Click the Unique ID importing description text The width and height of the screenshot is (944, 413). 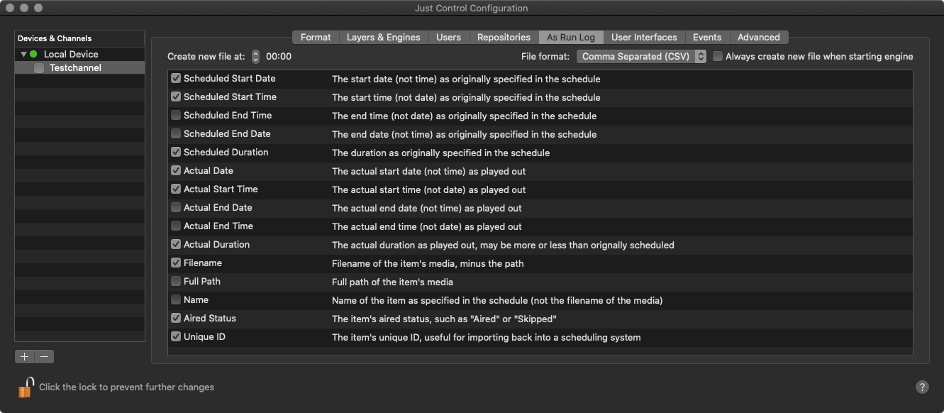pos(486,337)
